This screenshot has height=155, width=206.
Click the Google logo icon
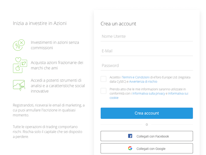[130, 148]
